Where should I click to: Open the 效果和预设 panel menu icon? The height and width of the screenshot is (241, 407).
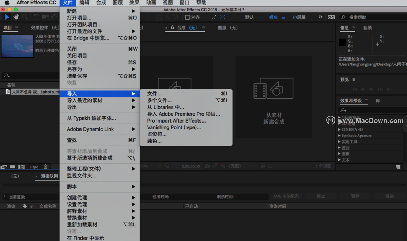pos(366,101)
